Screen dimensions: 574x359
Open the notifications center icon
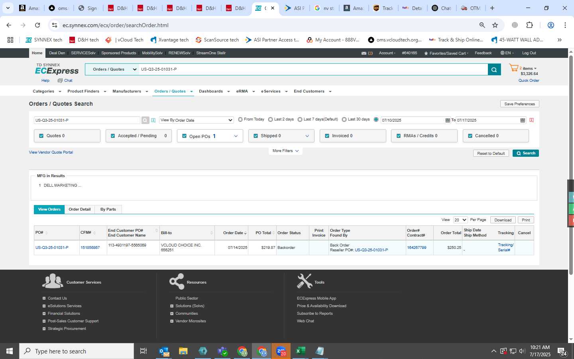tap(562, 351)
